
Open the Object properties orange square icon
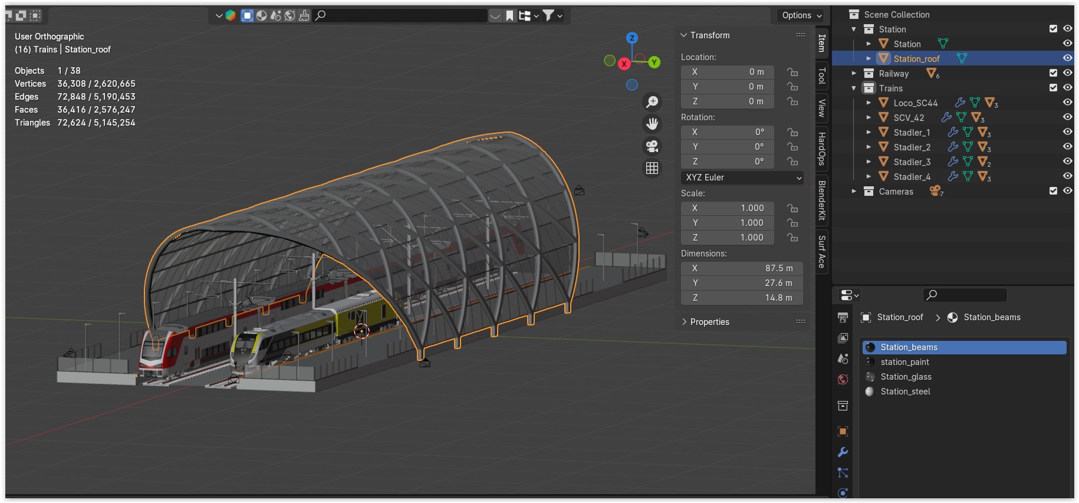coord(843,431)
